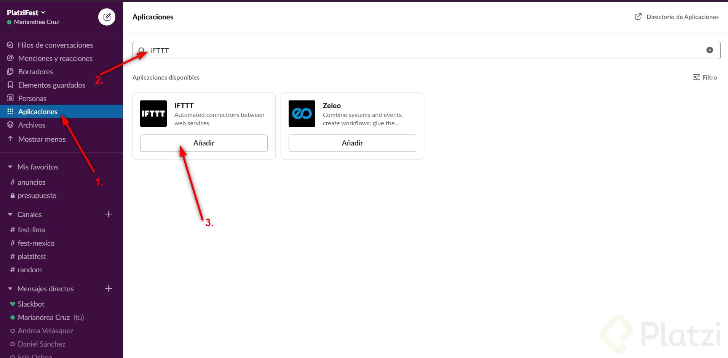Image resolution: width=728 pixels, height=358 pixels.
Task: Collapse Mensajes directos section
Action: coord(10,289)
